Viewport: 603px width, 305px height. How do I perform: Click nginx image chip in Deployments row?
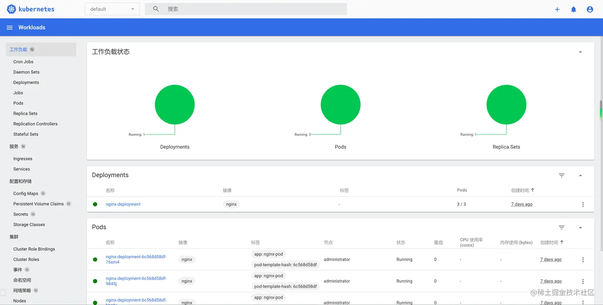click(x=231, y=204)
